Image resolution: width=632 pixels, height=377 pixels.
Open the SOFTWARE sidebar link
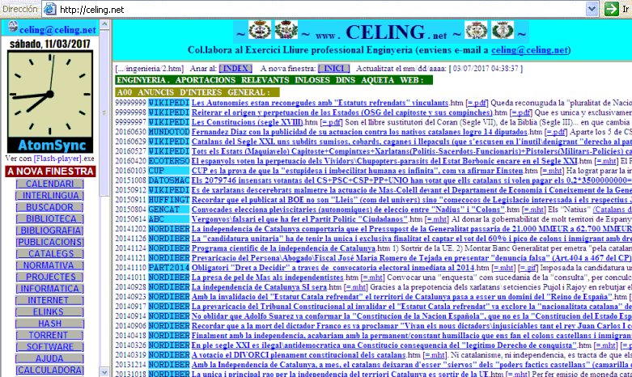[49, 347]
